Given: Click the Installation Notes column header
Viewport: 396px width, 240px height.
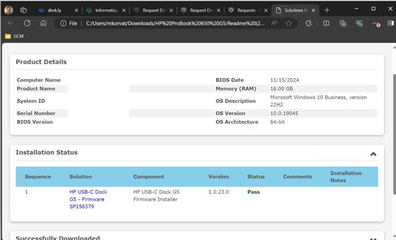Looking at the screenshot, I should [346, 176].
